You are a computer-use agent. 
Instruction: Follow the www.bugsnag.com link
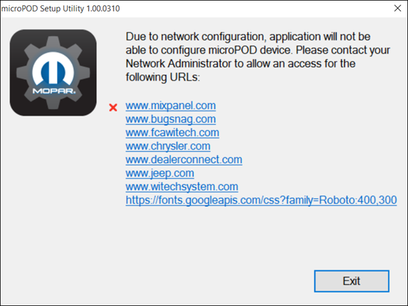tap(170, 119)
